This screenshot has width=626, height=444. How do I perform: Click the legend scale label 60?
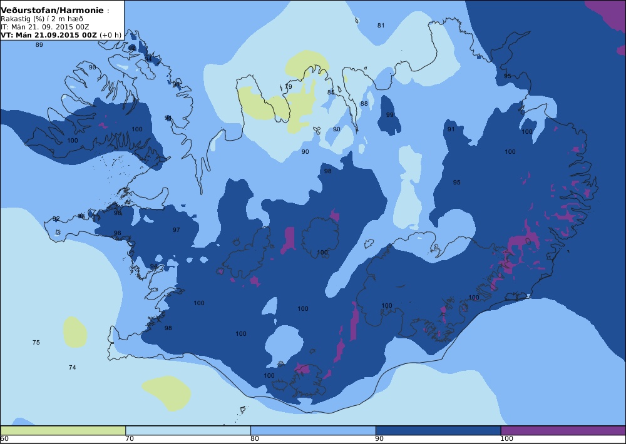click(x=4, y=439)
